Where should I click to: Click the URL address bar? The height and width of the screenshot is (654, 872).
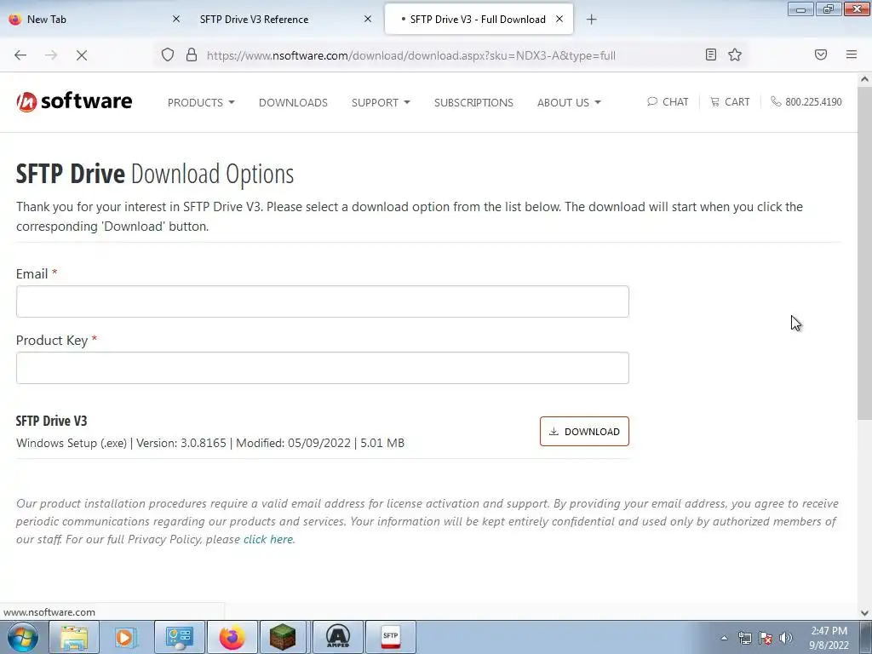pyautogui.click(x=410, y=55)
